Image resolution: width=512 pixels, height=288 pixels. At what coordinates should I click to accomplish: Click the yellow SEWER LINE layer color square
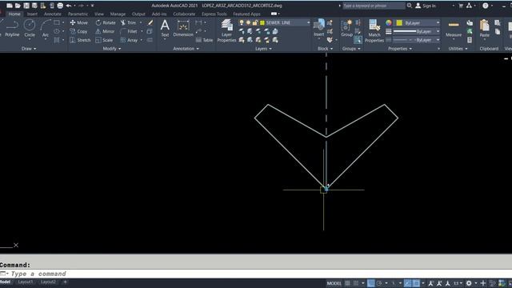(262, 22)
